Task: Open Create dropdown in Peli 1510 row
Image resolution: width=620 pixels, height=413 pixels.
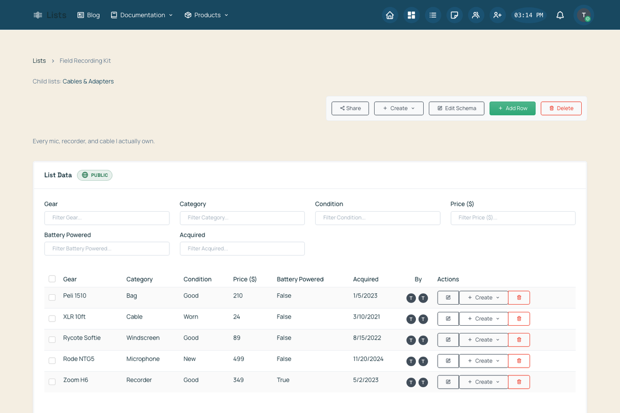Action: [x=484, y=297]
